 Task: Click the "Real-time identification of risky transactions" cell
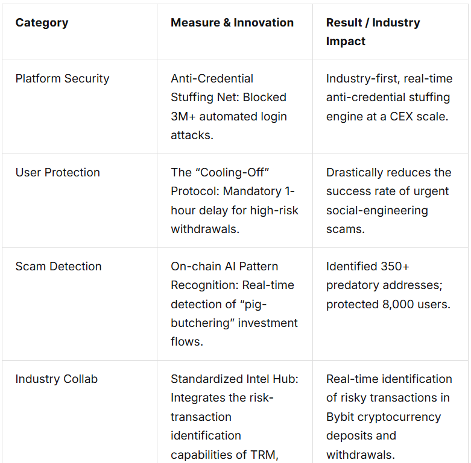pyautogui.click(x=389, y=388)
